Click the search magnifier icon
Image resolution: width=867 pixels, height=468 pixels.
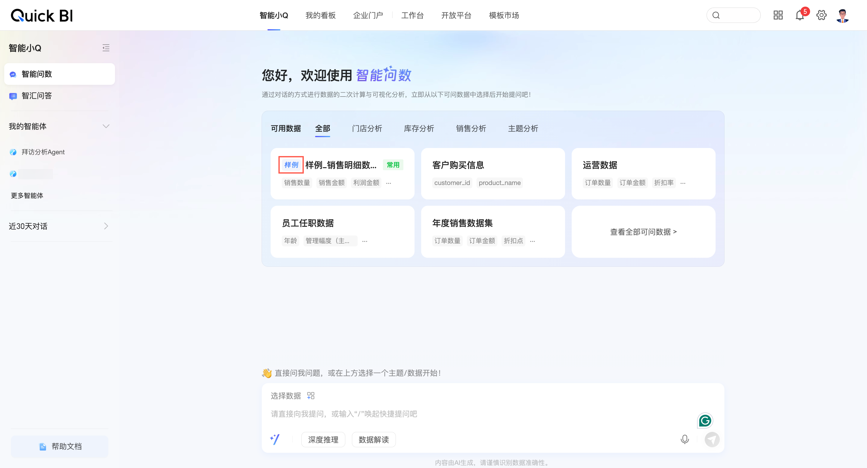pos(716,15)
